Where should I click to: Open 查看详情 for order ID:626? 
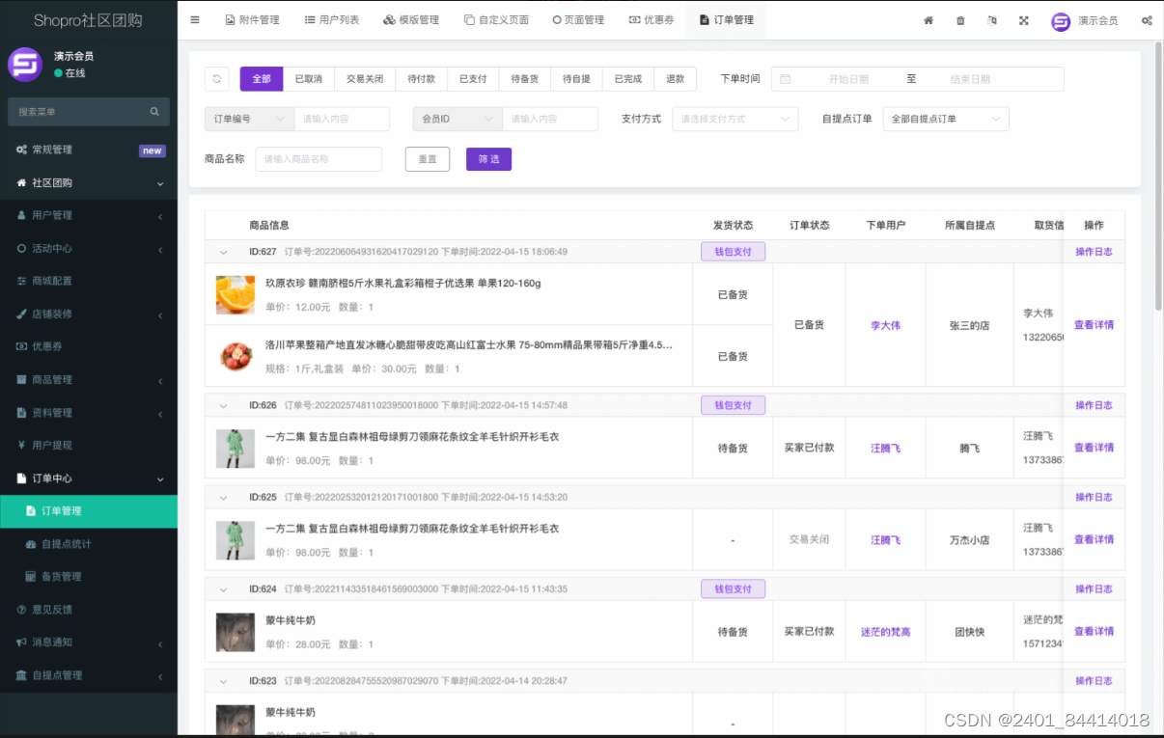click(1094, 447)
